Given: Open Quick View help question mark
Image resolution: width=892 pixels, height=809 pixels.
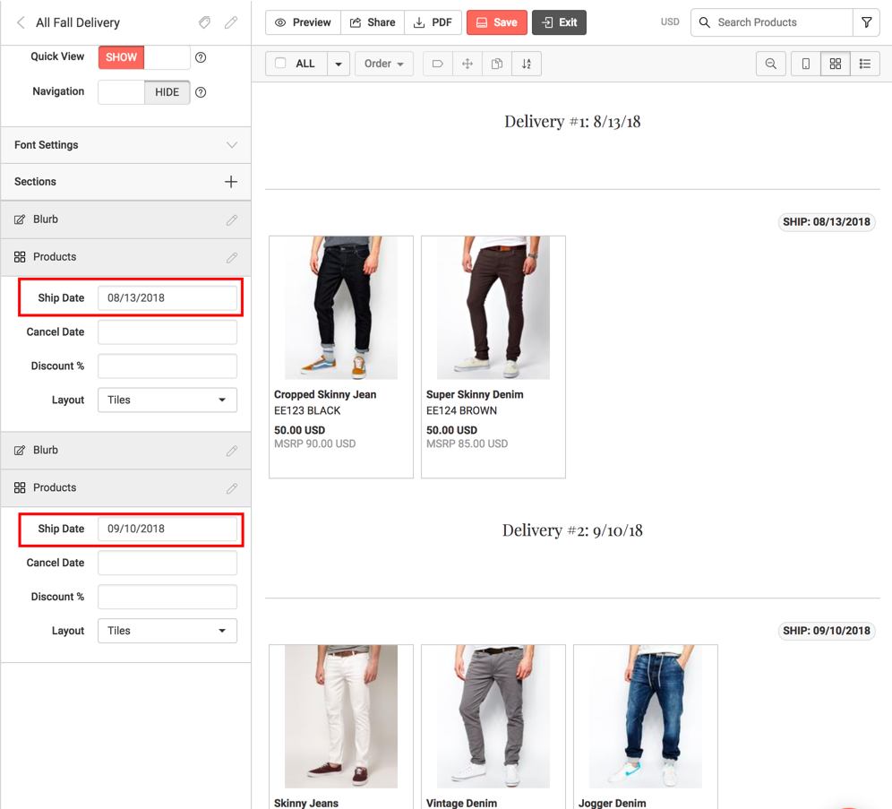Looking at the screenshot, I should click(201, 57).
